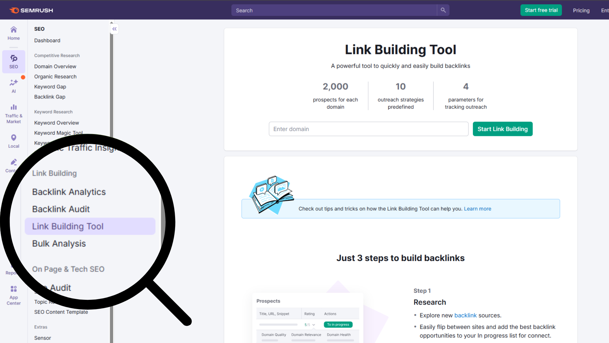This screenshot has height=343, width=609.
Task: Click the Enter domain input field
Action: coord(368,129)
